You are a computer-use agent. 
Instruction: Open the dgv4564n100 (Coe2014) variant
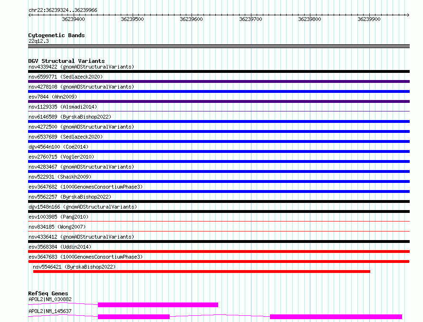click(58, 147)
